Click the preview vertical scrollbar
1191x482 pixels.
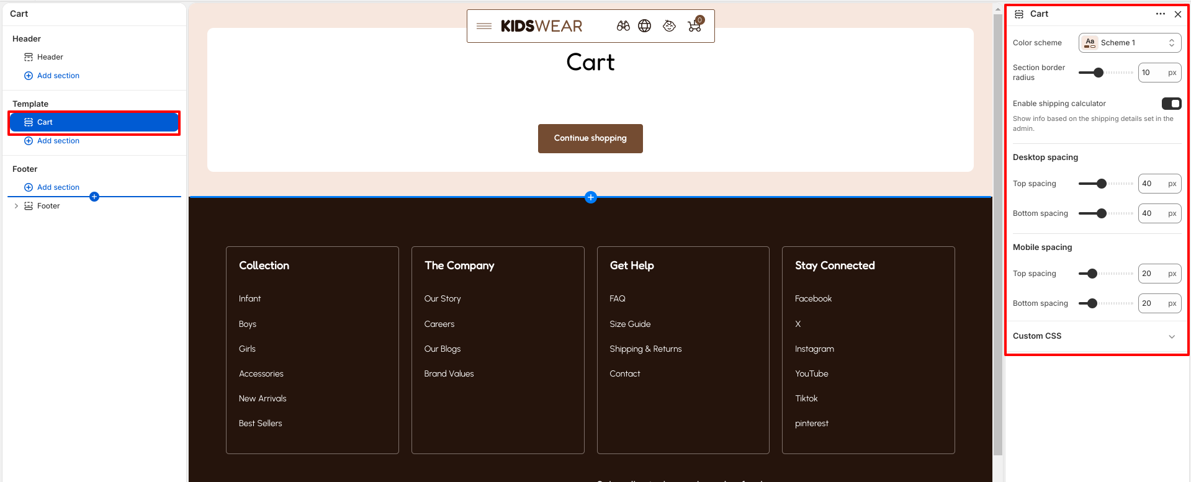point(998,234)
